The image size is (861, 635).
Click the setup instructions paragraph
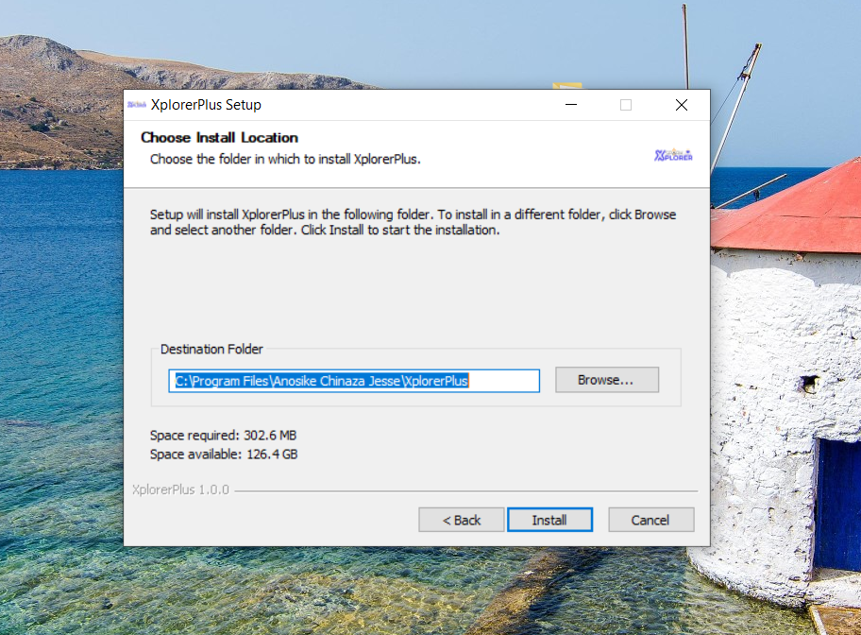tap(413, 222)
